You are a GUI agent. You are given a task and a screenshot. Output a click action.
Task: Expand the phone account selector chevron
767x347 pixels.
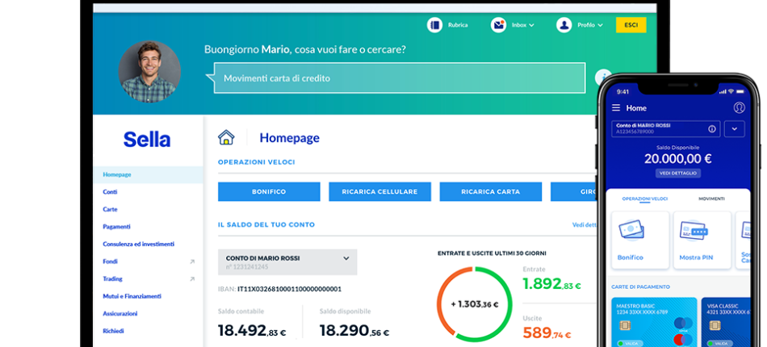tap(735, 128)
